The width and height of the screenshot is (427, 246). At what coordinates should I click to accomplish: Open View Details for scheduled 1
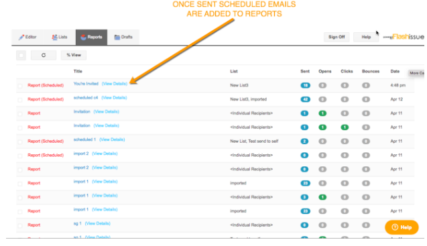(112, 139)
